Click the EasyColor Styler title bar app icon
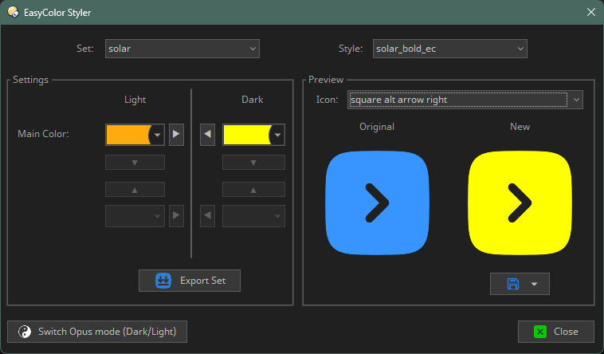Image resolution: width=604 pixels, height=354 pixels. coord(13,12)
